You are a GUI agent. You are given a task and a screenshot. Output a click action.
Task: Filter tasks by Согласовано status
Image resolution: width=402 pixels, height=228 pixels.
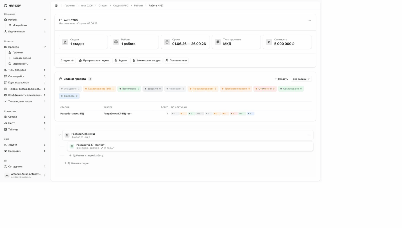coord(291,89)
